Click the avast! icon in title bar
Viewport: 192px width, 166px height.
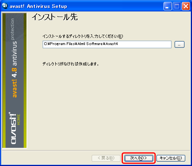click(5, 6)
